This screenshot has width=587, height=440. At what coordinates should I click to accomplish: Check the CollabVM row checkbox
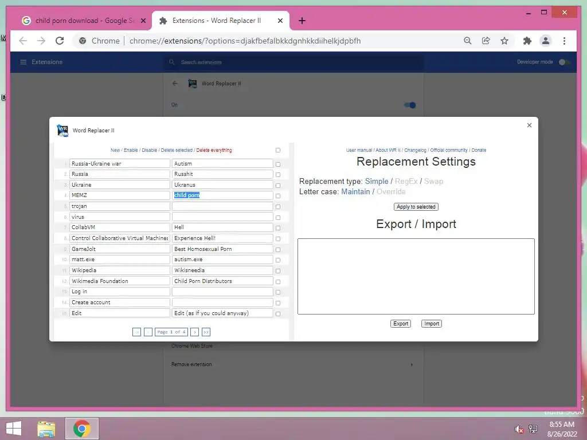278,228
